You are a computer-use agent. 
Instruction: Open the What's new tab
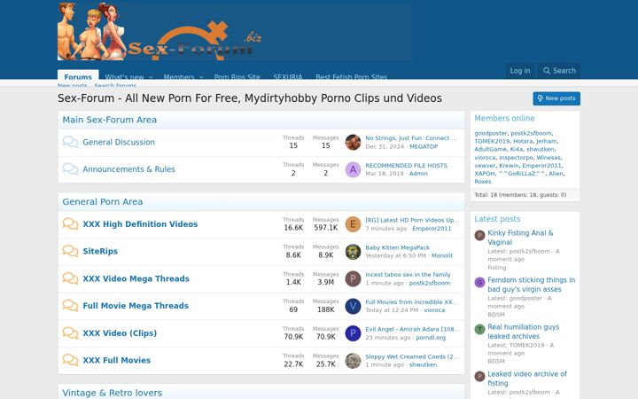click(124, 77)
